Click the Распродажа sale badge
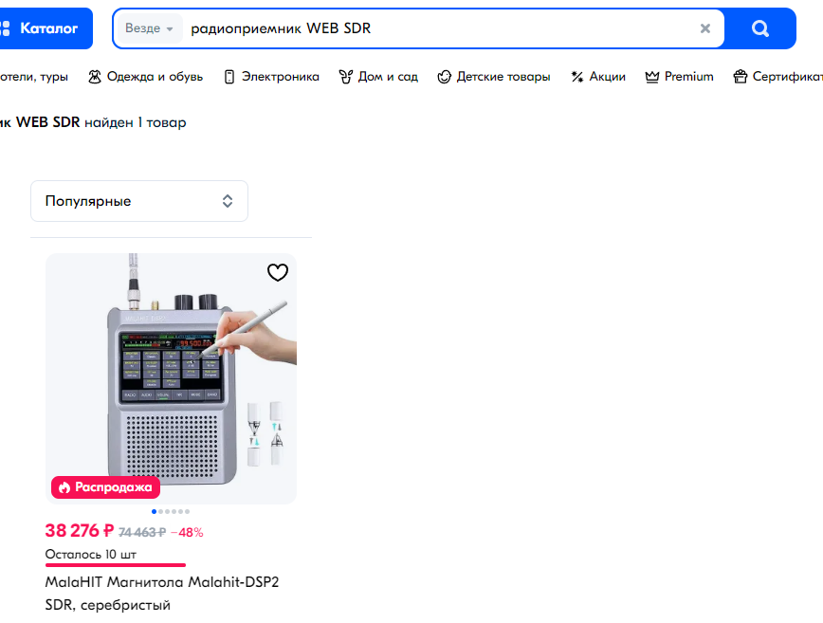The height and width of the screenshot is (623, 823). tap(105, 487)
